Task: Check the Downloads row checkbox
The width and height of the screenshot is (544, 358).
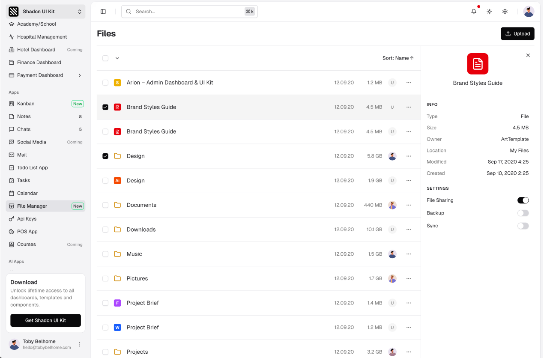Action: [x=105, y=230]
